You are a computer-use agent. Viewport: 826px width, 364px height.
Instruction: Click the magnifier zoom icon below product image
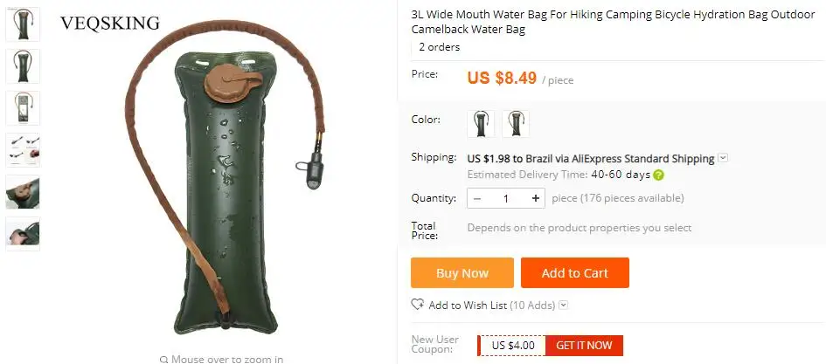[163, 360]
